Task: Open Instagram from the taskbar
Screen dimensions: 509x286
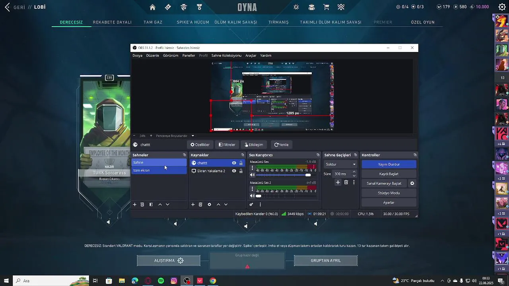Action: [174, 281]
